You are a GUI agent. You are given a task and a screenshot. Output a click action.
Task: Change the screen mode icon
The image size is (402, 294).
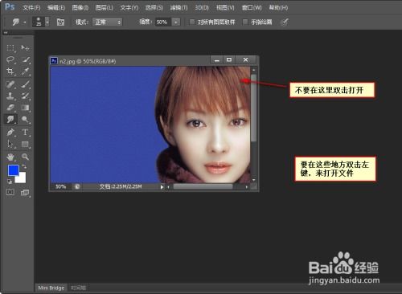tap(25, 192)
